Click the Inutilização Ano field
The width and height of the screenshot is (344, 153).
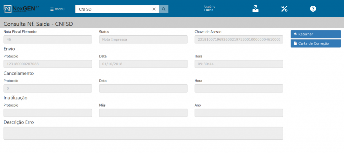239,113
